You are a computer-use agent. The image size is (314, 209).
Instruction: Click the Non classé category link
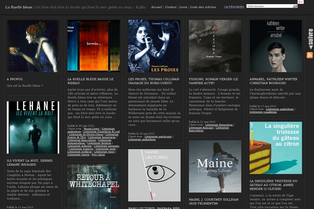[98, 155]
